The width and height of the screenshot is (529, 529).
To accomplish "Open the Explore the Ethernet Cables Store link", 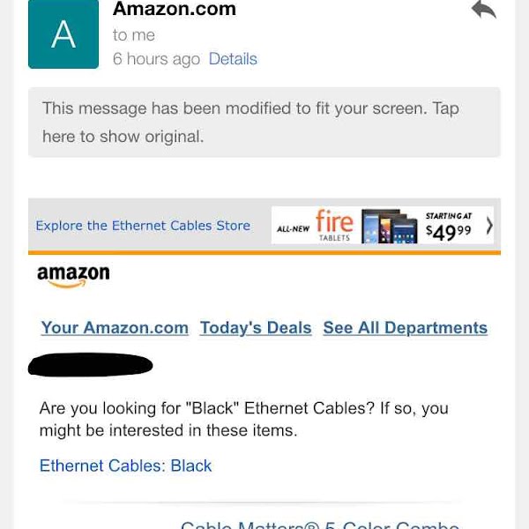I will (143, 226).
